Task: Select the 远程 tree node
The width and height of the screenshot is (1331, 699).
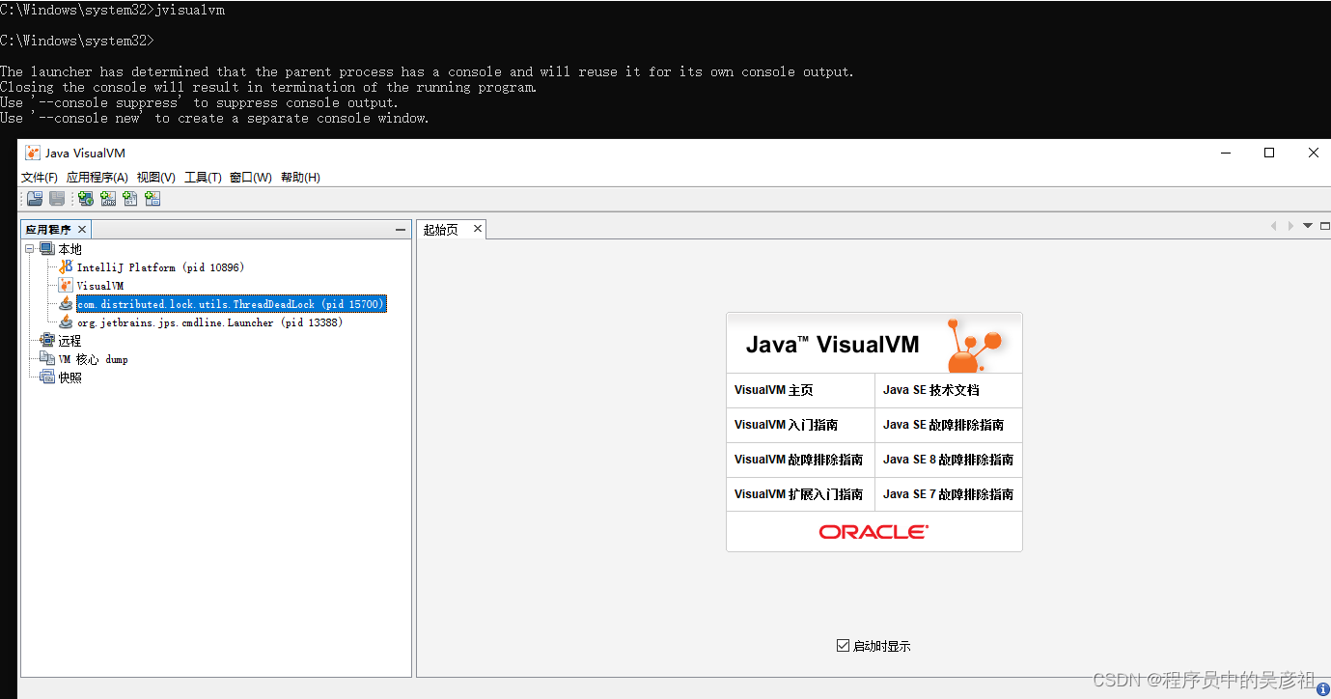Action: coord(69,341)
